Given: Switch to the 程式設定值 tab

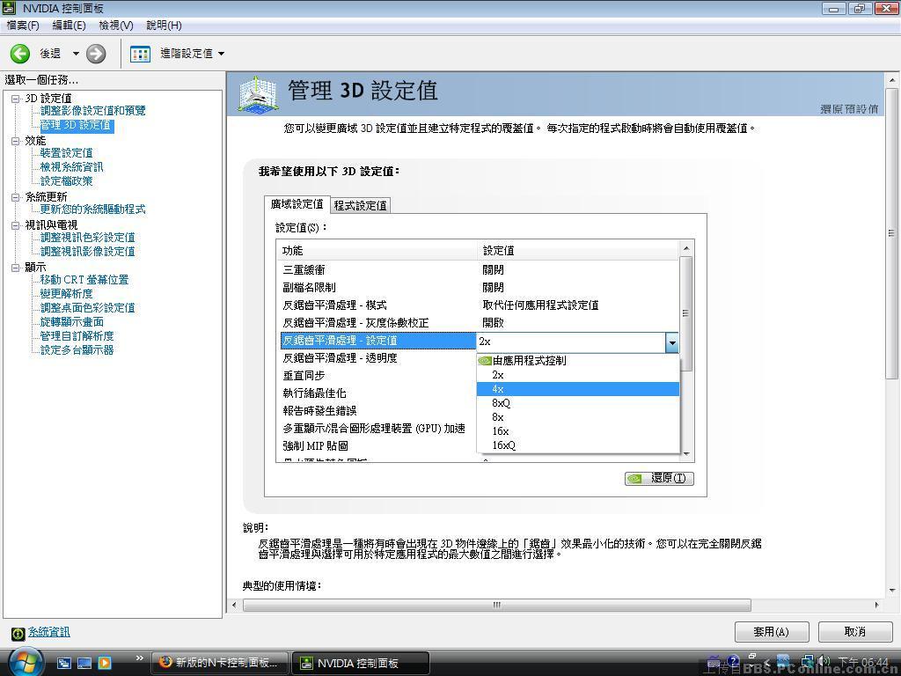Looking at the screenshot, I should [361, 205].
